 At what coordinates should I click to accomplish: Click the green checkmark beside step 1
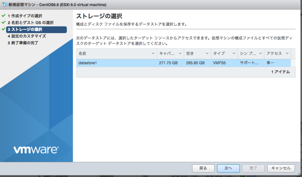tap(3, 15)
